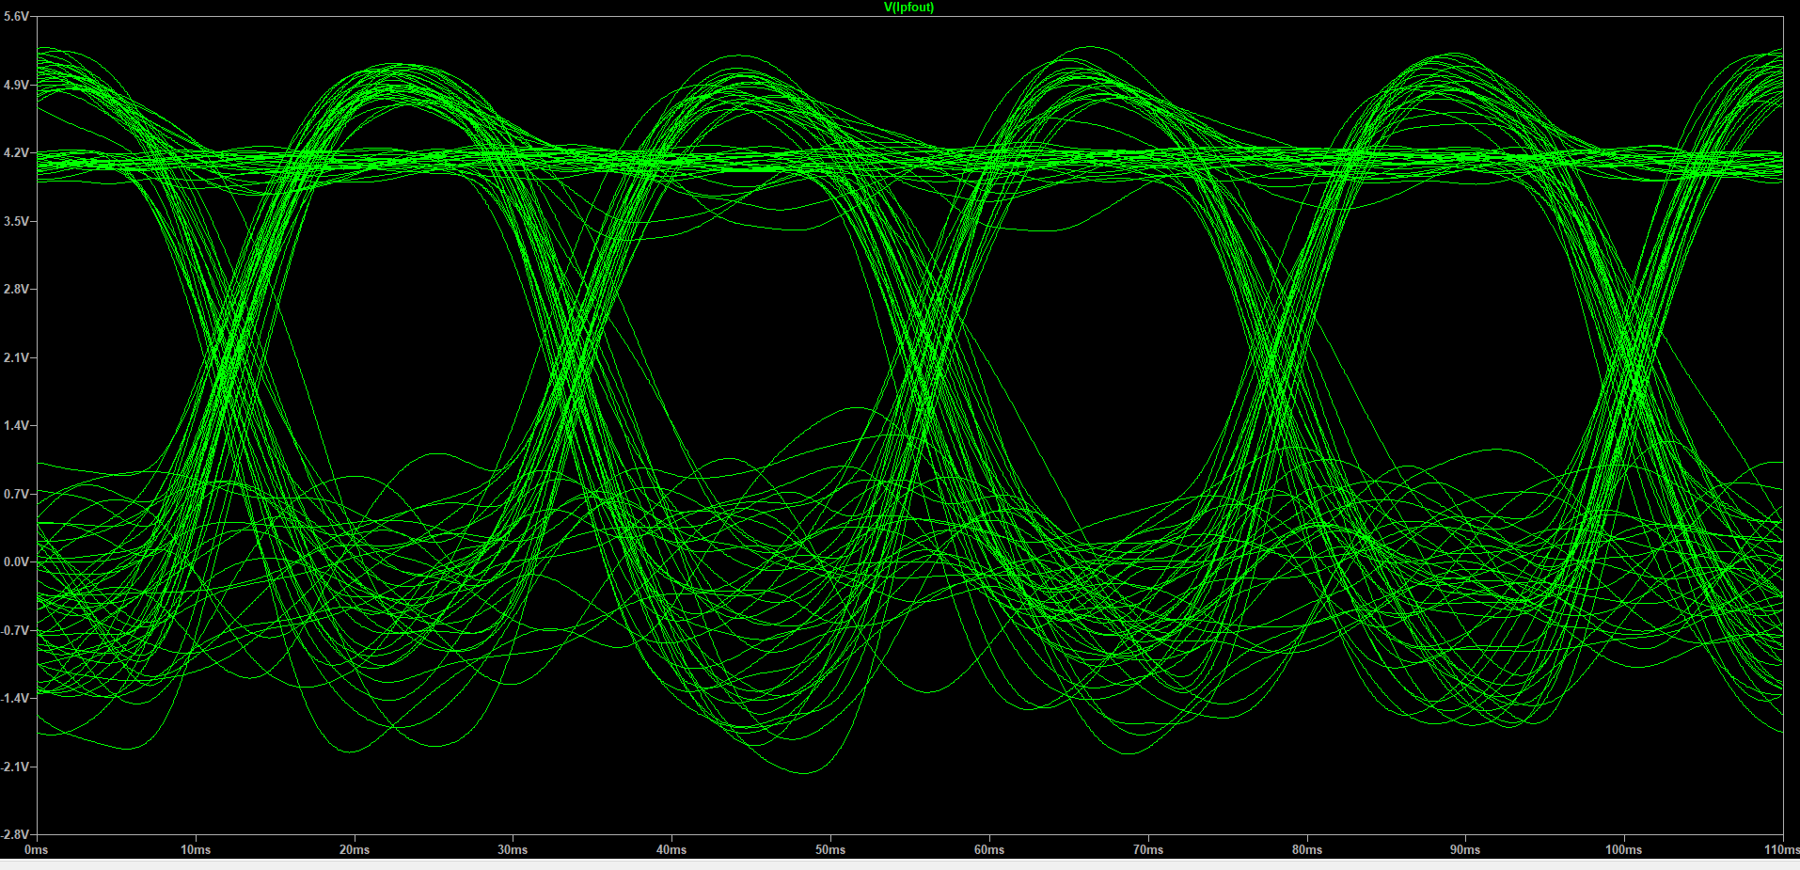Click the 2.1V vertical axis label
Viewport: 1800px width, 870px height.
[x=16, y=357]
